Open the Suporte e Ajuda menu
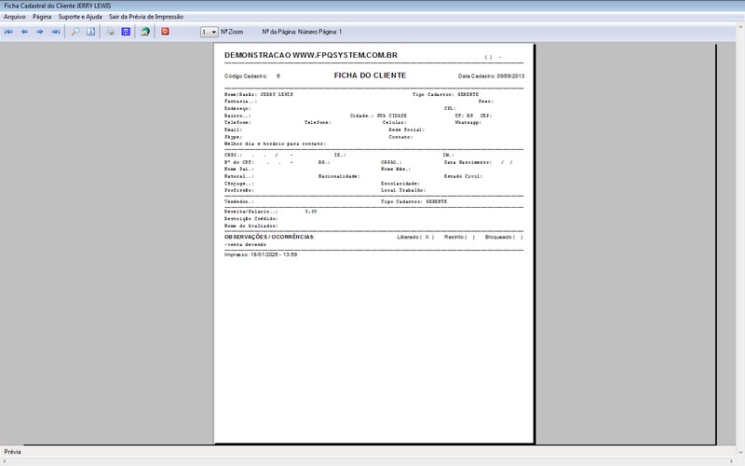 80,17
